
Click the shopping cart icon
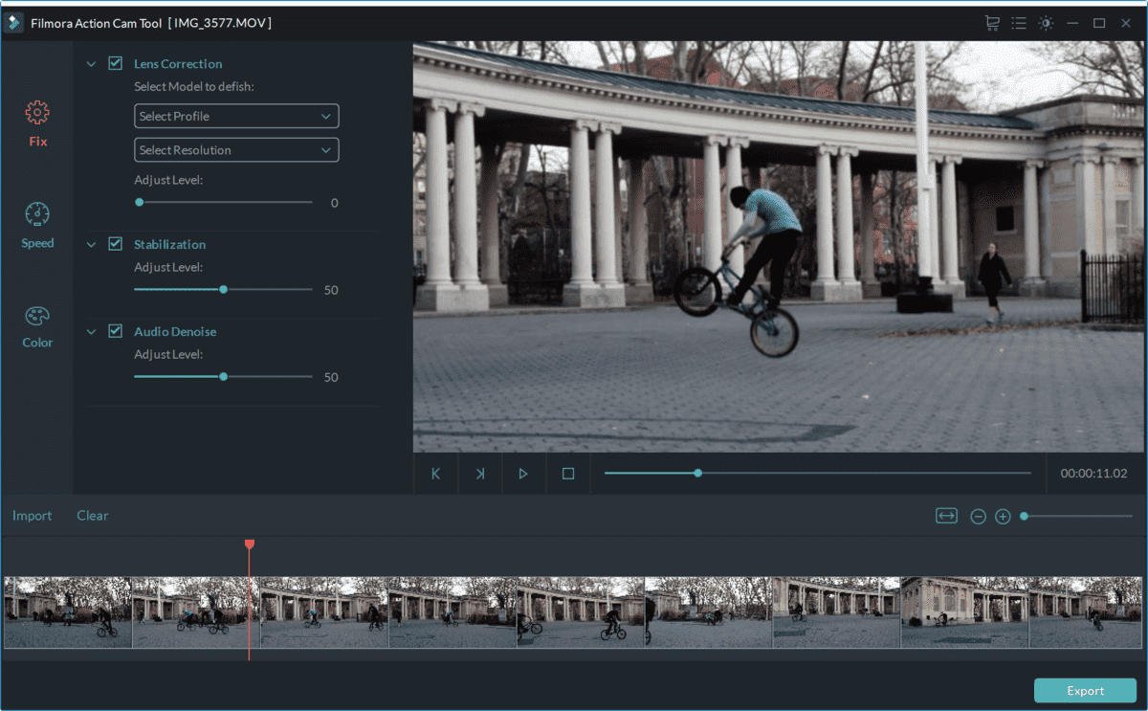(x=992, y=22)
